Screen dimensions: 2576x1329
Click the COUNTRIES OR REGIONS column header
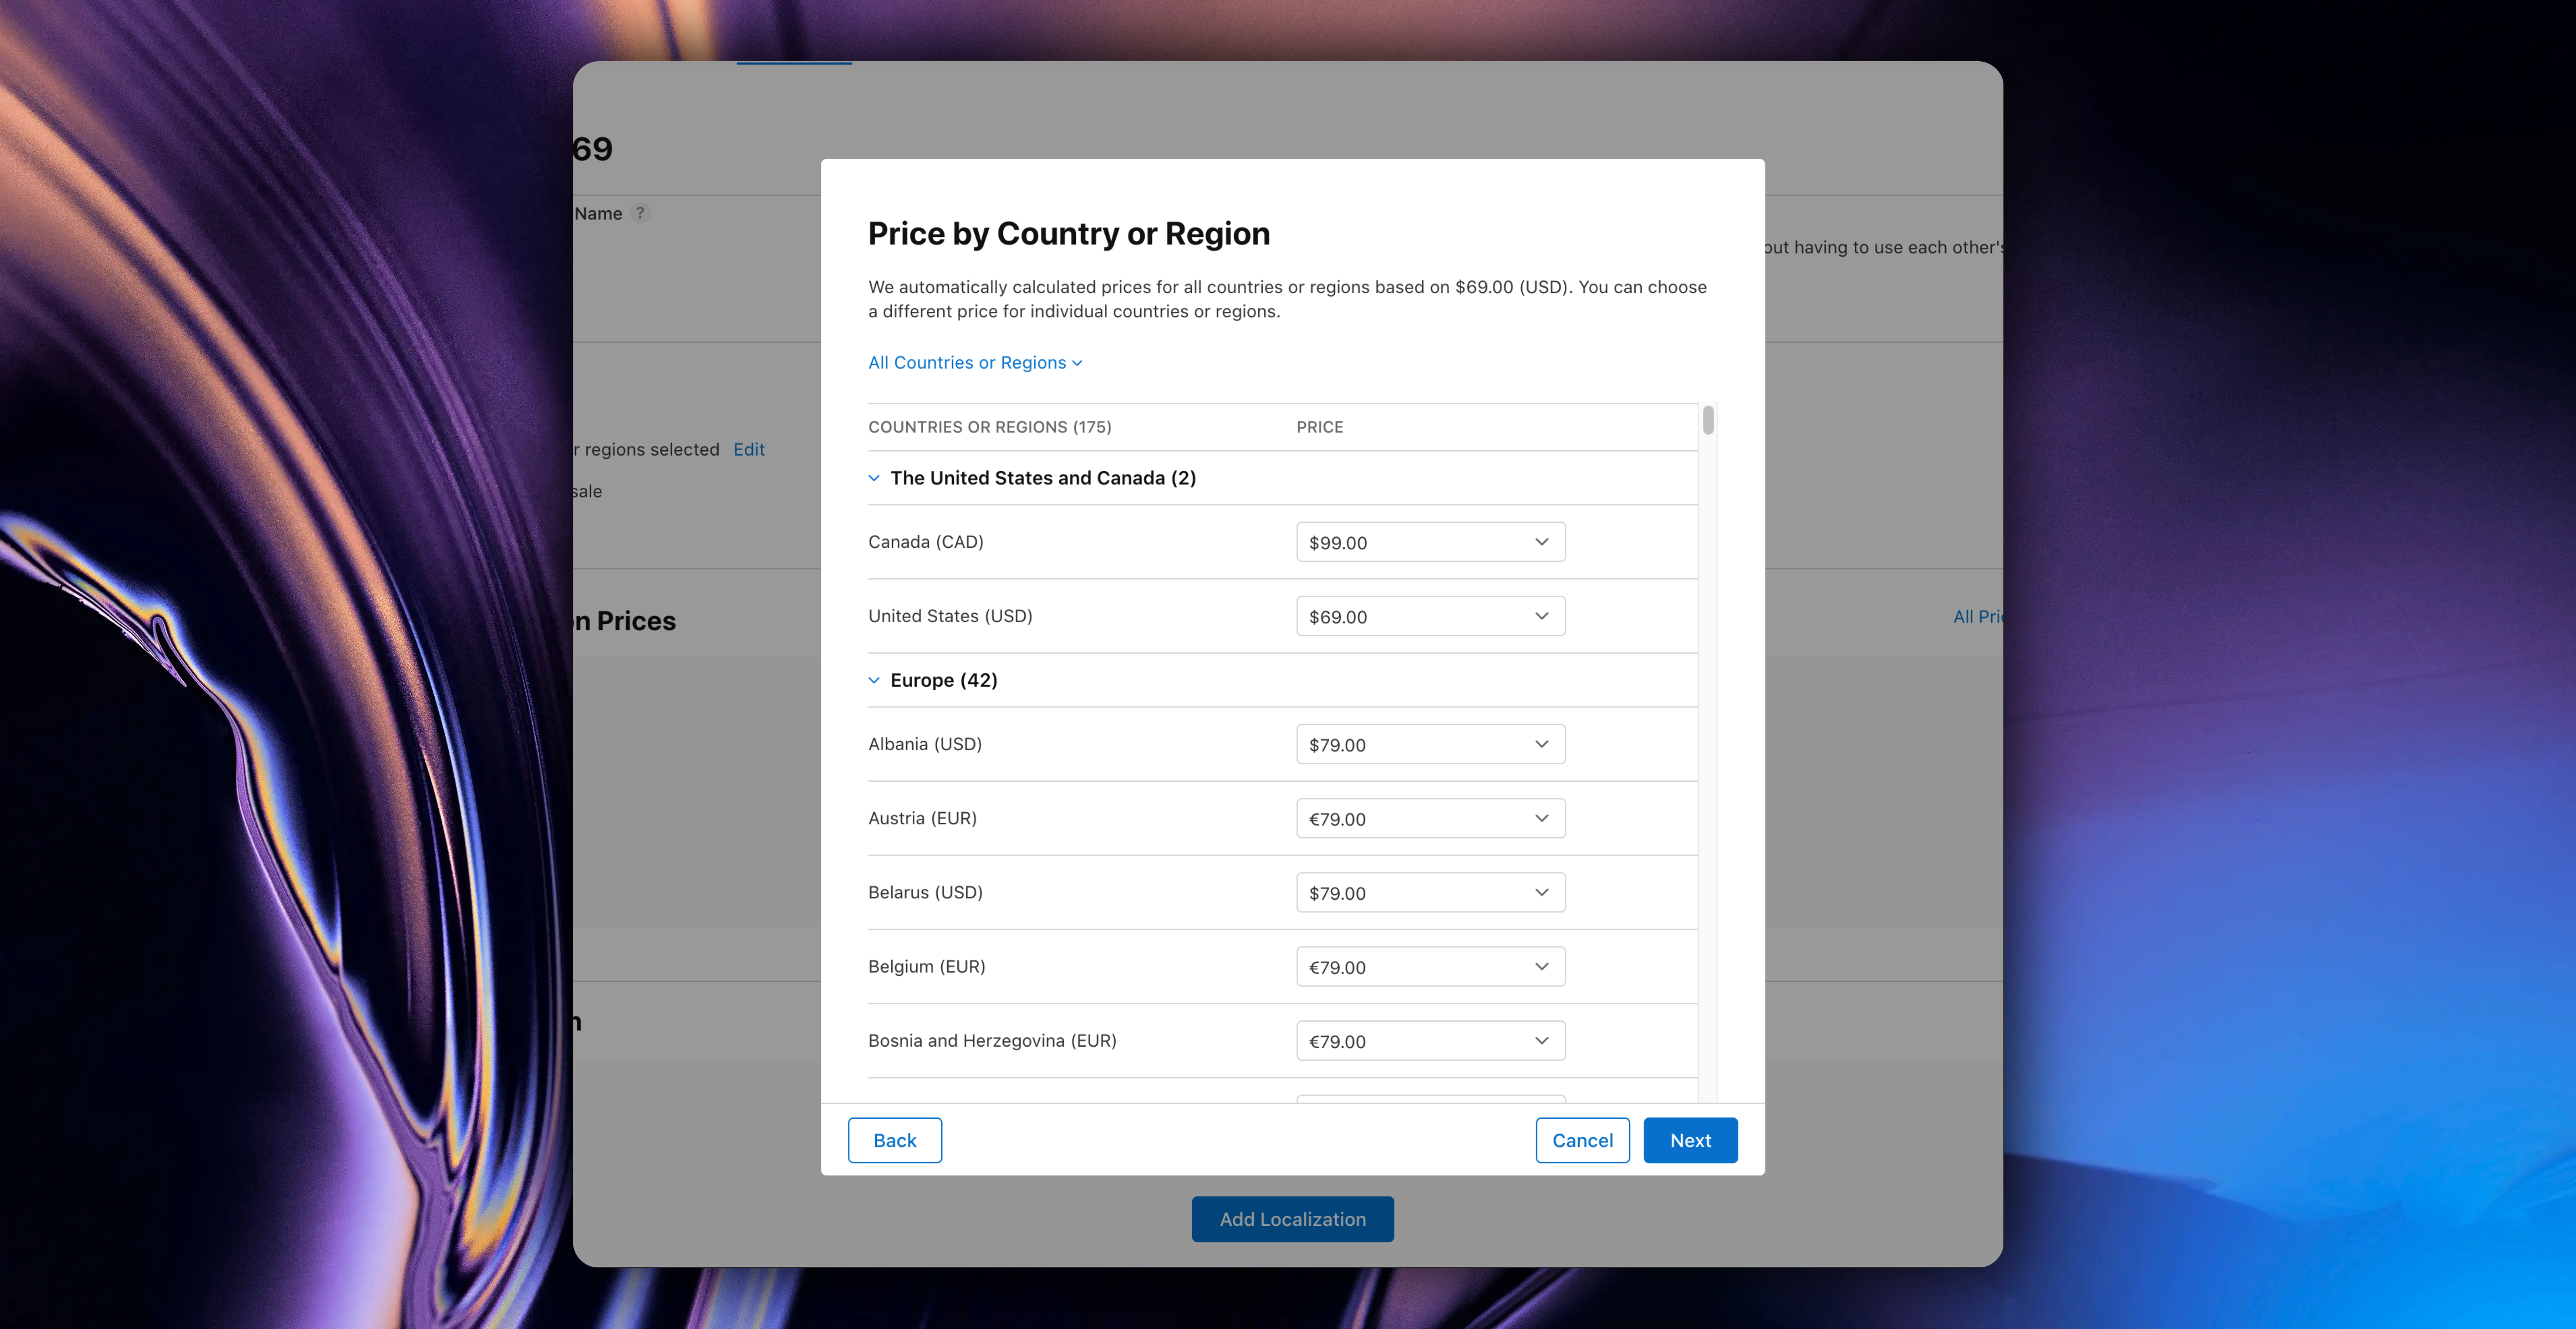(990, 427)
